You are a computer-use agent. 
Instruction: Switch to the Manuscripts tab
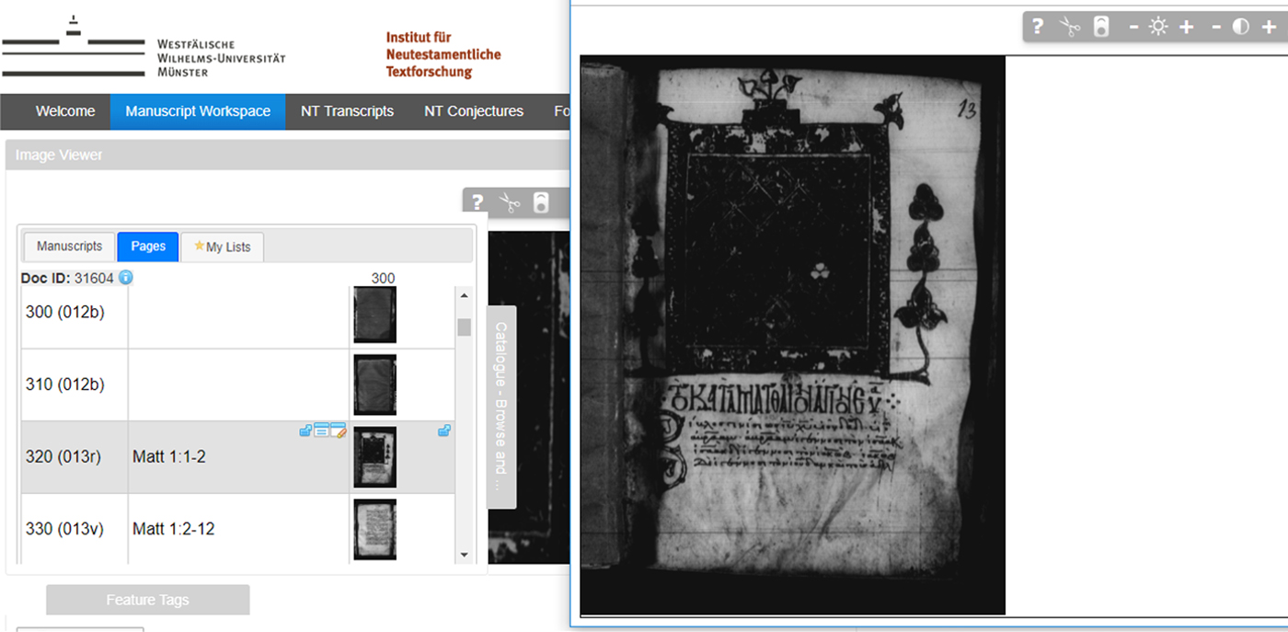coord(69,247)
